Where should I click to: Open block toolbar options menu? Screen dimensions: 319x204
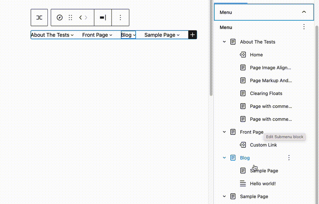[121, 17]
